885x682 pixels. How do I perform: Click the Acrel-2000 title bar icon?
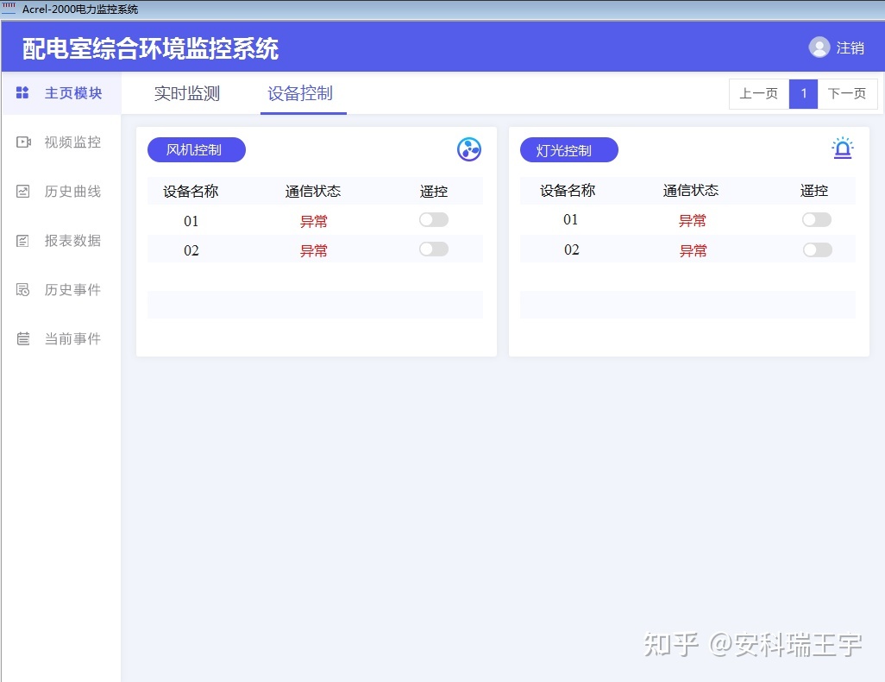pyautogui.click(x=9, y=8)
